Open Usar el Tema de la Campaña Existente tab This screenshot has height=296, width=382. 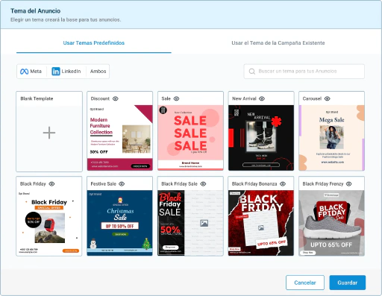[278, 43]
